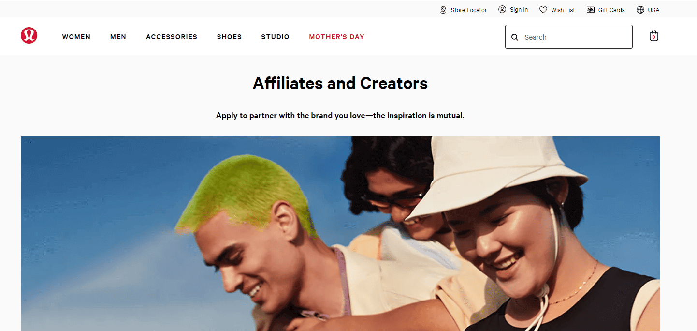The height and width of the screenshot is (331, 697).
Task: Click the Wish List heart icon
Action: click(x=543, y=10)
